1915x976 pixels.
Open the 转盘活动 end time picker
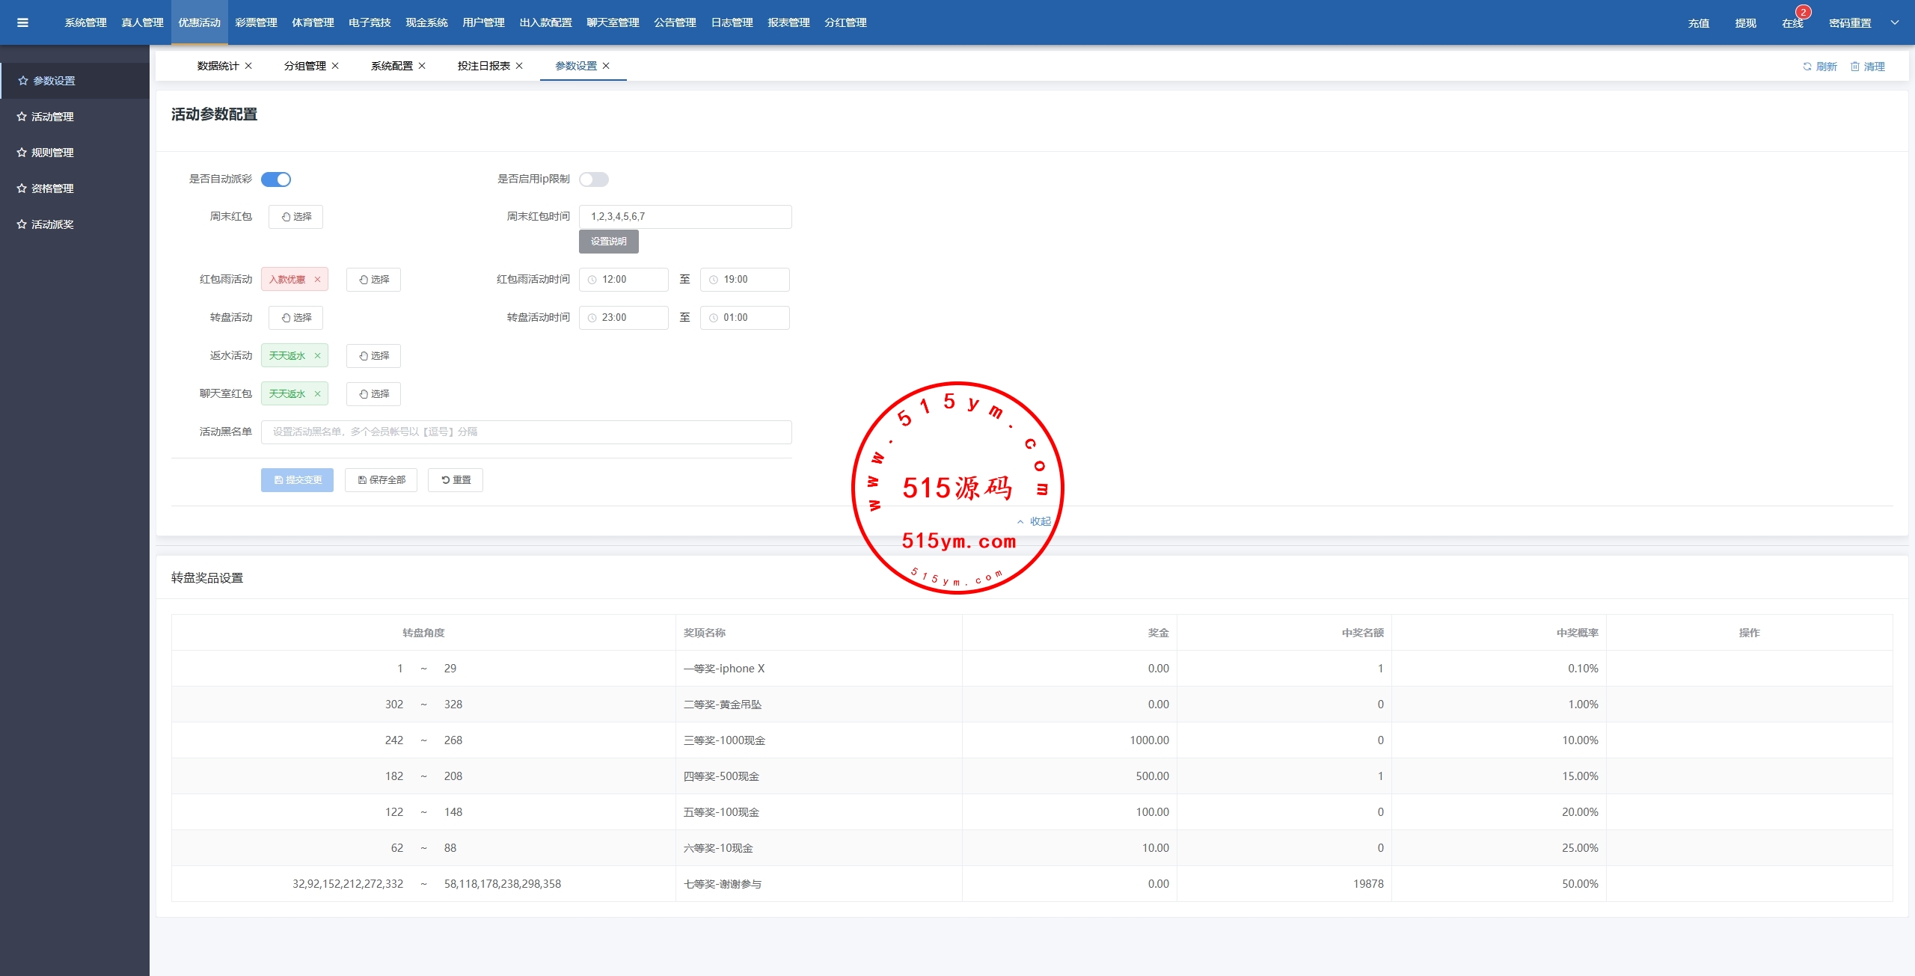click(744, 318)
